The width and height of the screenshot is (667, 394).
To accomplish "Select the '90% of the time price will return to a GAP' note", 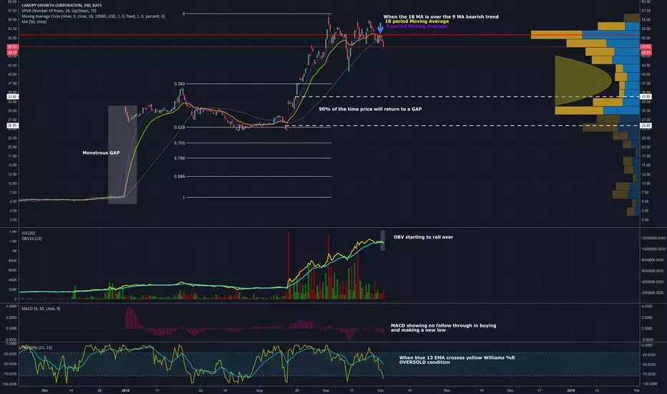I will [x=370, y=109].
